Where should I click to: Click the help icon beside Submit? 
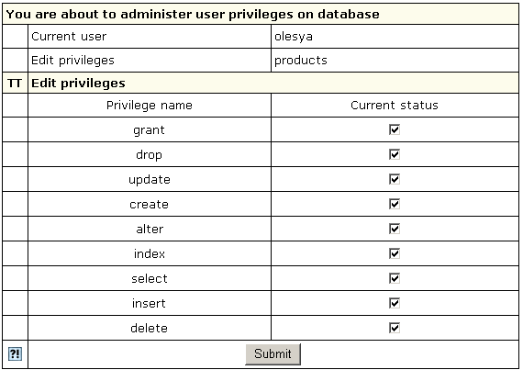pos(15,354)
